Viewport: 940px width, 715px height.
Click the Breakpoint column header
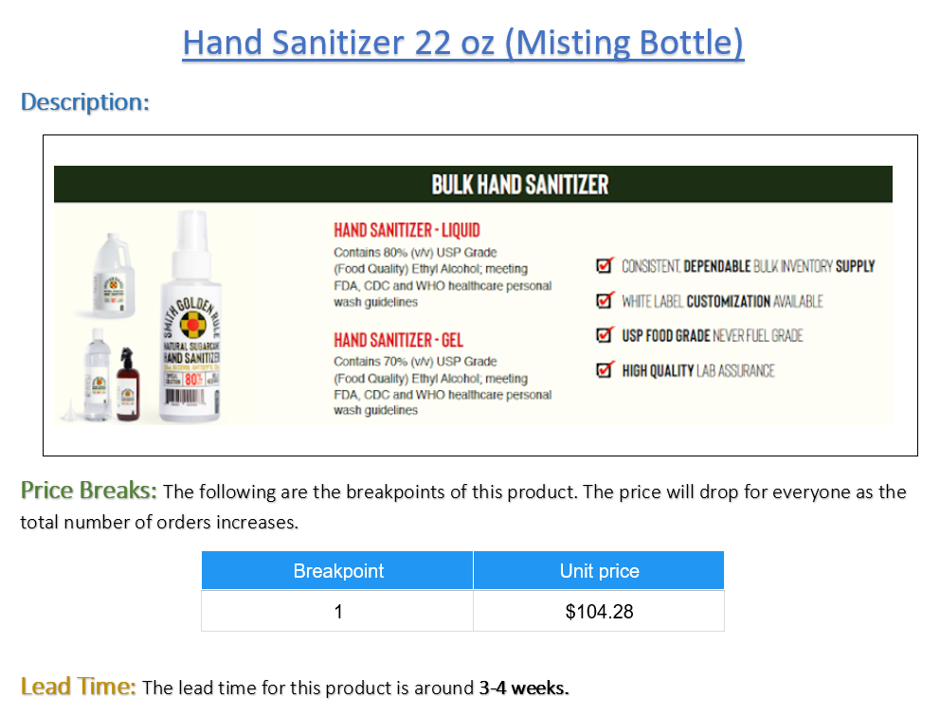click(337, 570)
